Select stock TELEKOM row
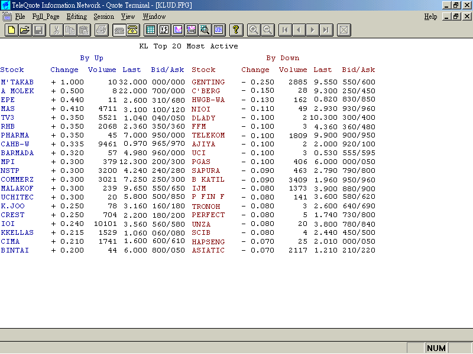Viewport: 473px width, 354px height. click(x=208, y=135)
